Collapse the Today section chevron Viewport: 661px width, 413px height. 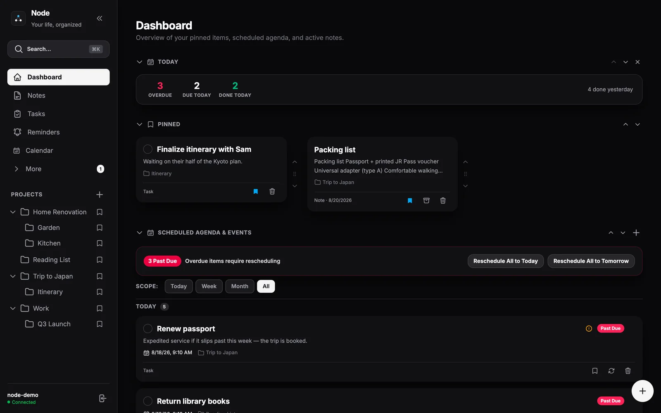[139, 62]
